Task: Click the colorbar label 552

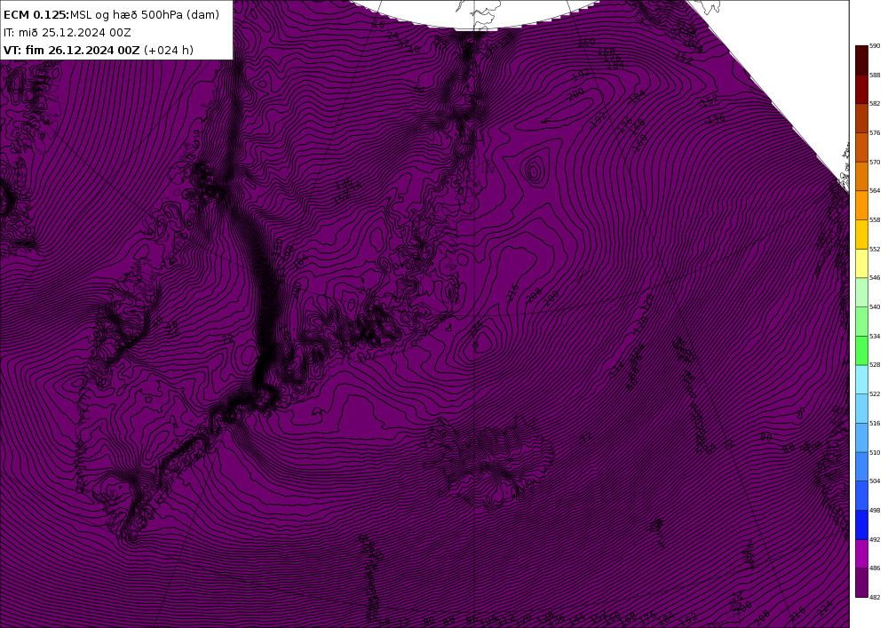Action: [875, 250]
